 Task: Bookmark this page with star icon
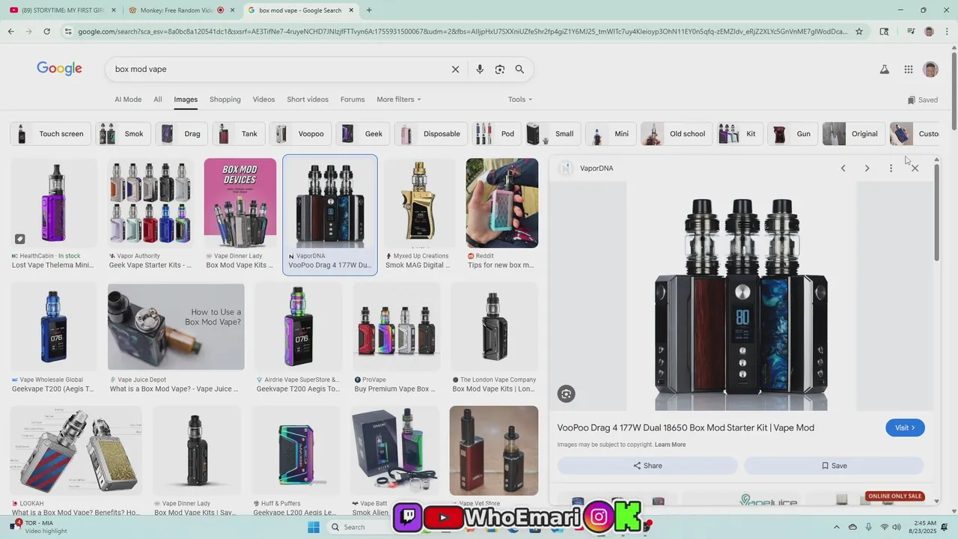(859, 31)
